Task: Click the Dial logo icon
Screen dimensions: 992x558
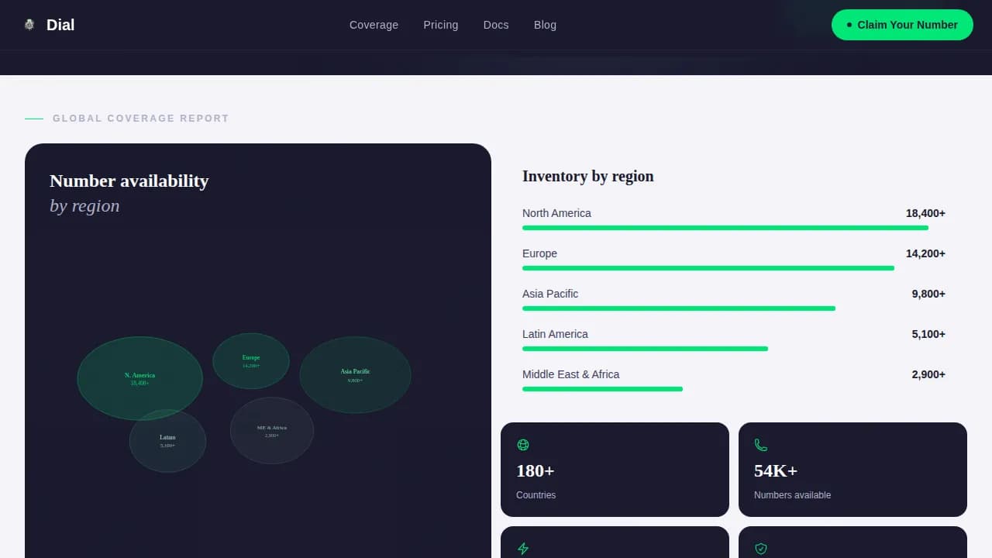Action: click(x=29, y=25)
